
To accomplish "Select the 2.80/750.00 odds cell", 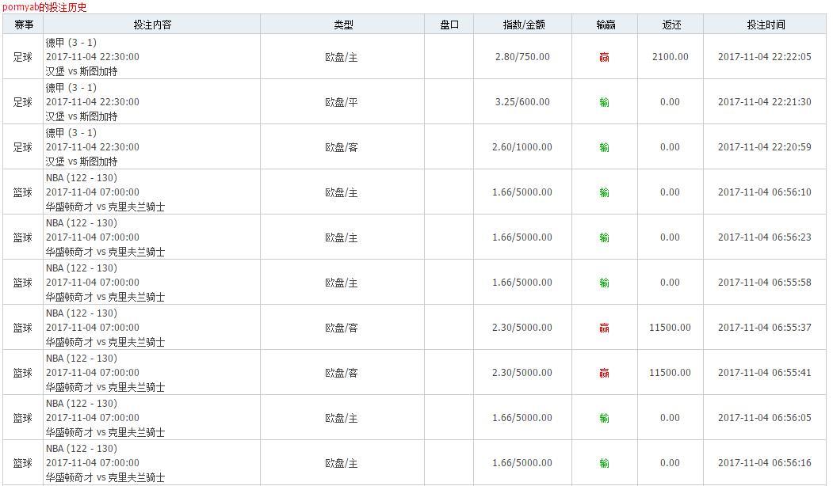I will pyautogui.click(x=522, y=57).
